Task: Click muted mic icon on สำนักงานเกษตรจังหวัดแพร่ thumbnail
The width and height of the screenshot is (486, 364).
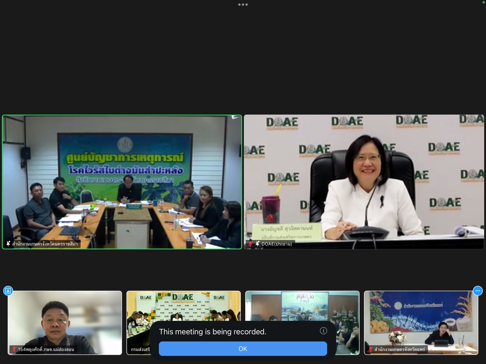Action: [370, 349]
